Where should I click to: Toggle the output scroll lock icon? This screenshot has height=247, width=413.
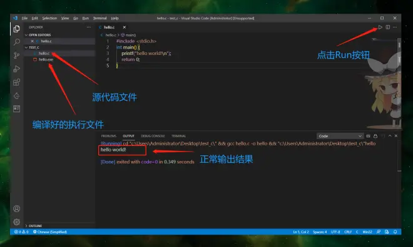(375, 136)
